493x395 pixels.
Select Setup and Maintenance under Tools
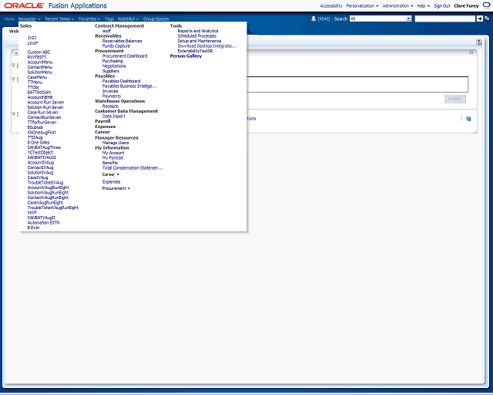[199, 41]
